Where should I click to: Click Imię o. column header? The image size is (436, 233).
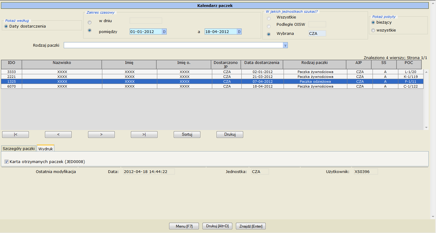(184, 65)
